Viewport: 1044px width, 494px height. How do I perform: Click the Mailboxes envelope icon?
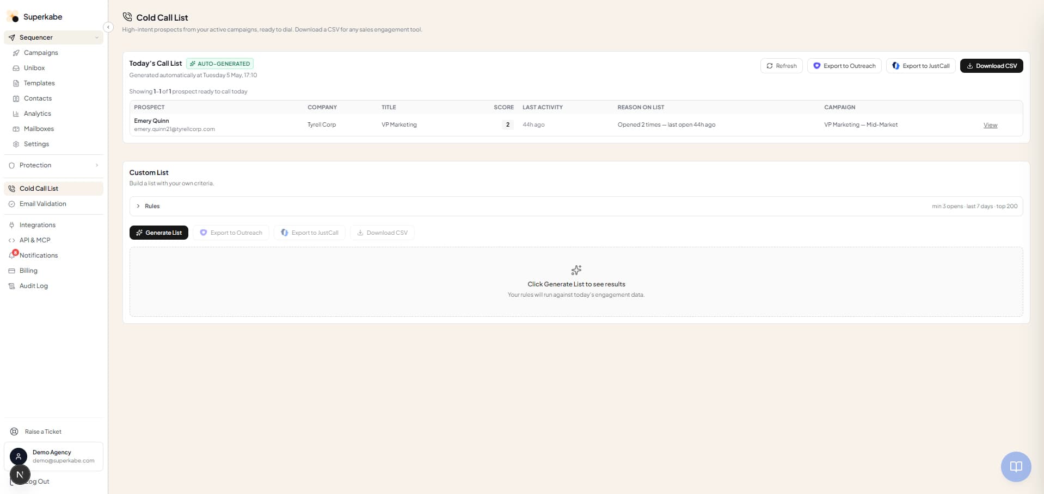(16, 129)
